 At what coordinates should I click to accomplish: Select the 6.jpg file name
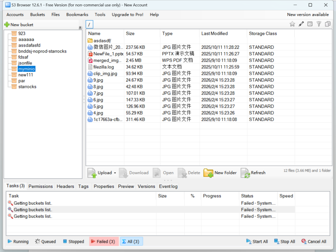(98, 100)
